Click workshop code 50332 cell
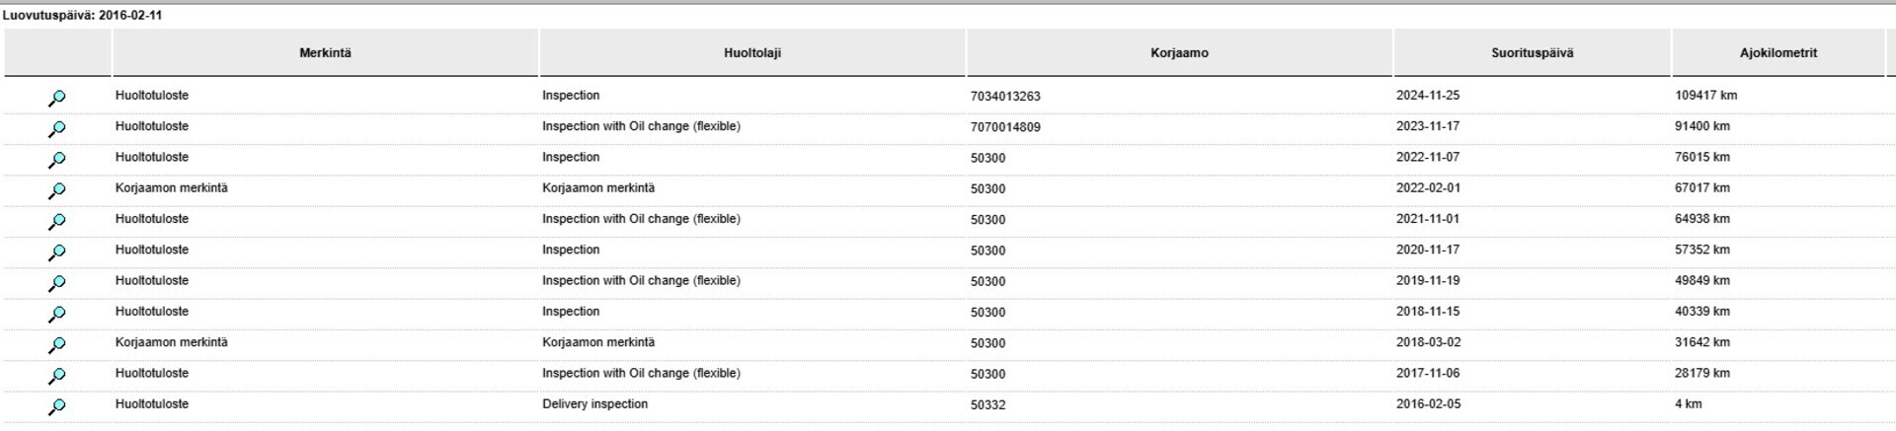1896x431 pixels. [x=987, y=405]
